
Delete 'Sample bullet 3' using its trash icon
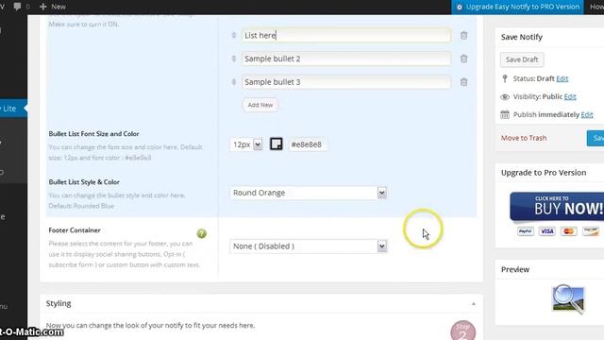[463, 82]
